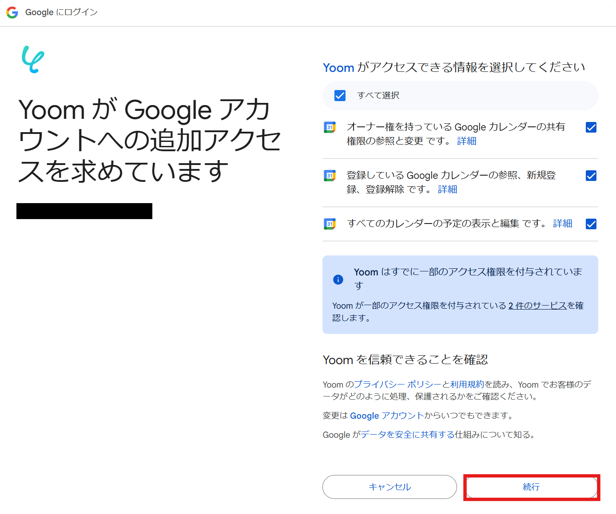Open the Google アカウント link
The width and height of the screenshot is (616, 514).
pyautogui.click(x=387, y=416)
